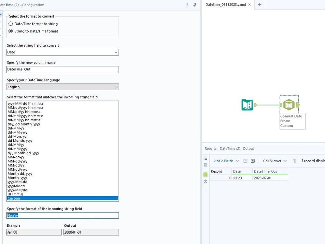Choose the dy., Month dd, yyyy format
This screenshot has width=325, height=244.
pos(63,153)
